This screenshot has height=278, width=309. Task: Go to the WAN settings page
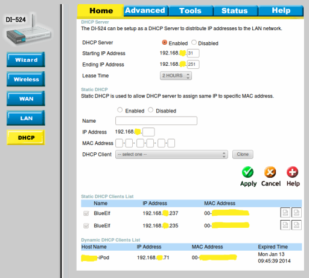point(26,99)
